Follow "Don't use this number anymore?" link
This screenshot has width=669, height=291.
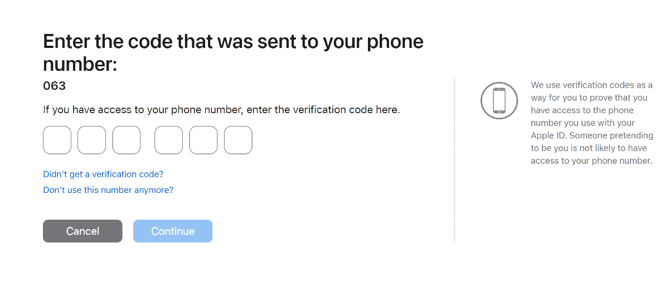108,190
